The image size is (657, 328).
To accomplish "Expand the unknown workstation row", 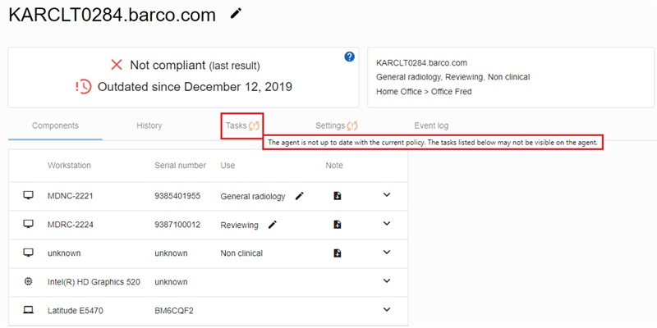I will (x=388, y=253).
